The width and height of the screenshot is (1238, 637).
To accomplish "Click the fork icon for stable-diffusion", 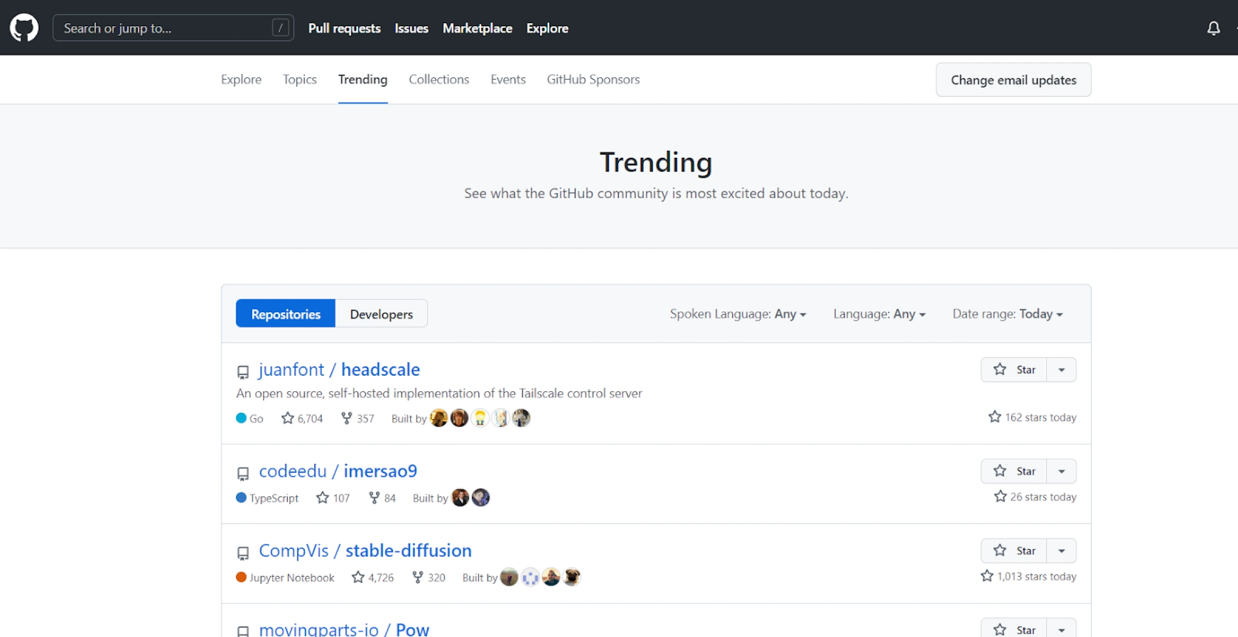I will [x=418, y=577].
